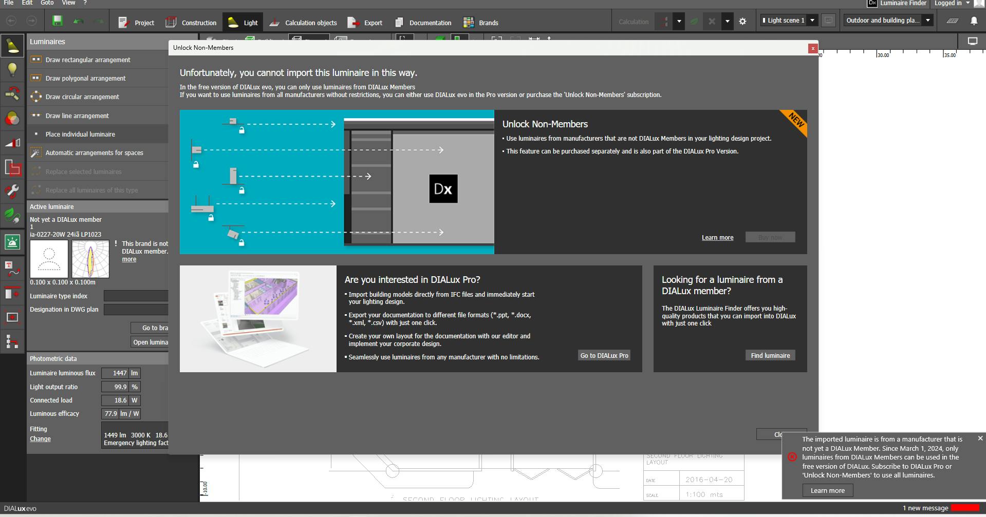This screenshot has width=986, height=517.
Task: Click the 'more' link under brand warning
Action: pos(129,259)
